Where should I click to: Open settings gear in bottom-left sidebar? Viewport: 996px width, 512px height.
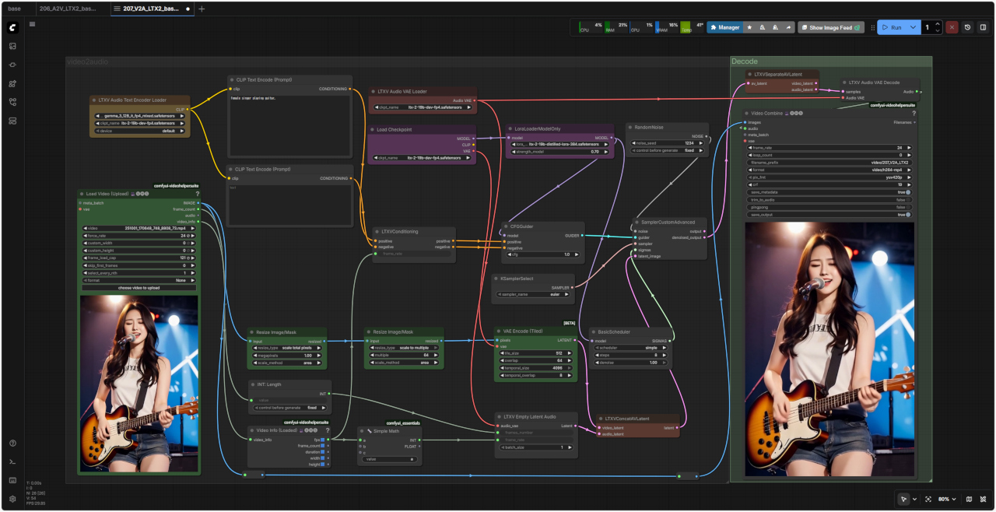coord(12,499)
